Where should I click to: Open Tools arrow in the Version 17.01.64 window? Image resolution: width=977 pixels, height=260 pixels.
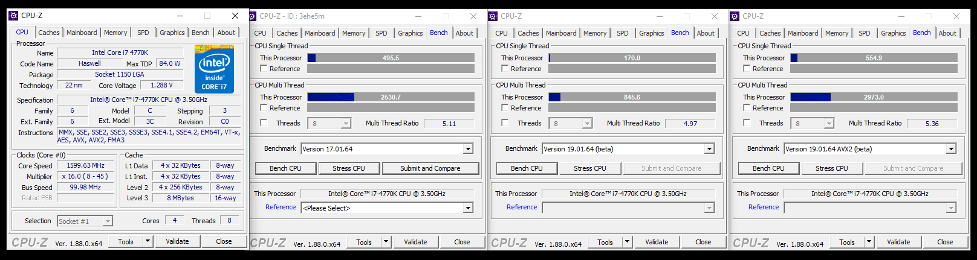click(x=386, y=242)
